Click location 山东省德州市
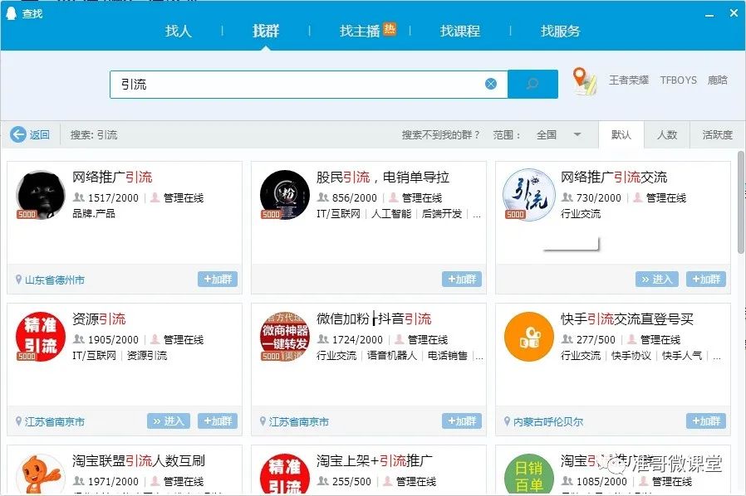The height and width of the screenshot is (496, 746). (x=54, y=280)
